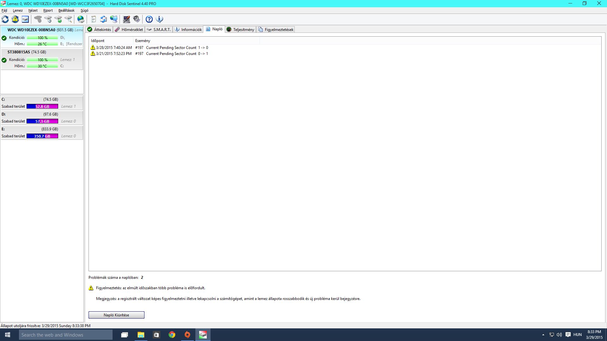Click the computer with screwdriver configuration icon
607x341 pixels.
coord(126,19)
